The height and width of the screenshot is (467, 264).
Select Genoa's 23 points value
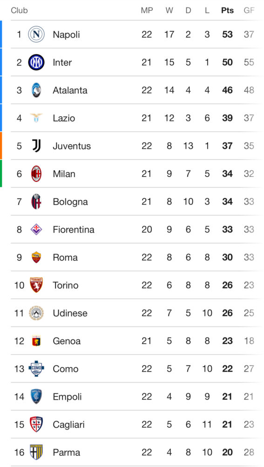point(228,341)
